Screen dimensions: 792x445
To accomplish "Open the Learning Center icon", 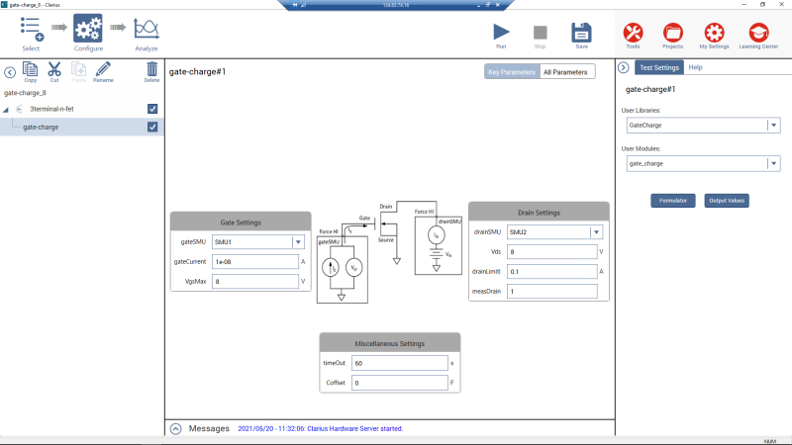I will [757, 32].
